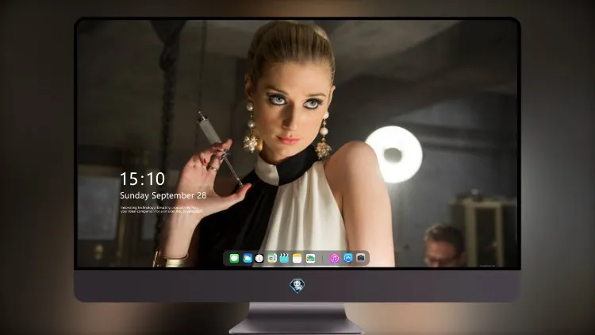Screen dimensions: 595x335
Task: Open the Photos gallery app in dock
Action: (x=310, y=258)
